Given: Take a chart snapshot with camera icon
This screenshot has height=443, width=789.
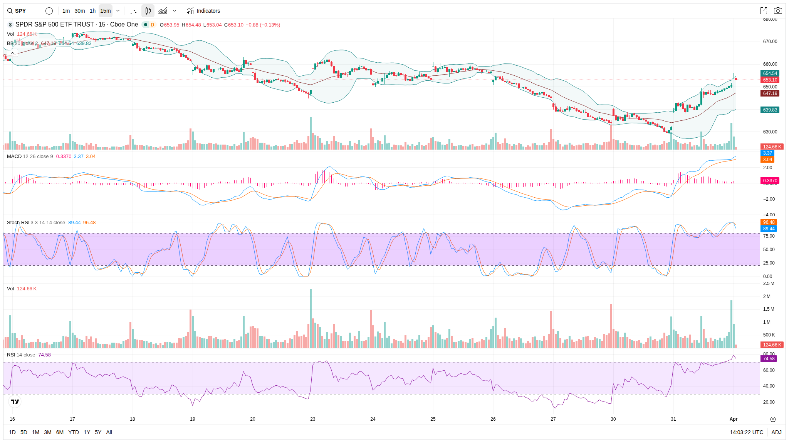Looking at the screenshot, I should pos(778,11).
